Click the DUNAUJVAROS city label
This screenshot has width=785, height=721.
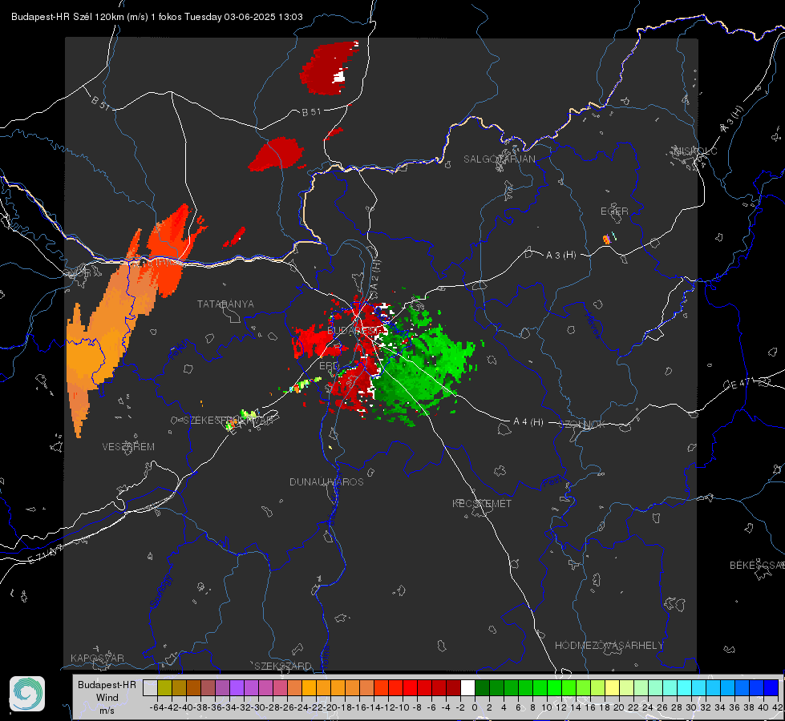pyautogui.click(x=326, y=481)
